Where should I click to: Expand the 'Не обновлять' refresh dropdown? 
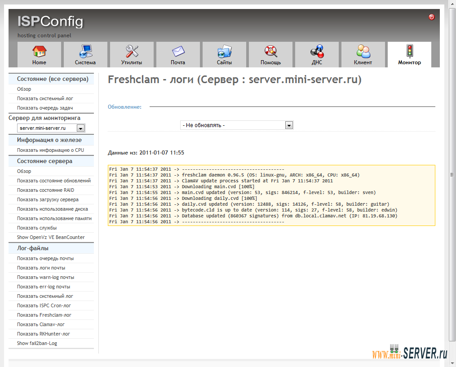(237, 125)
